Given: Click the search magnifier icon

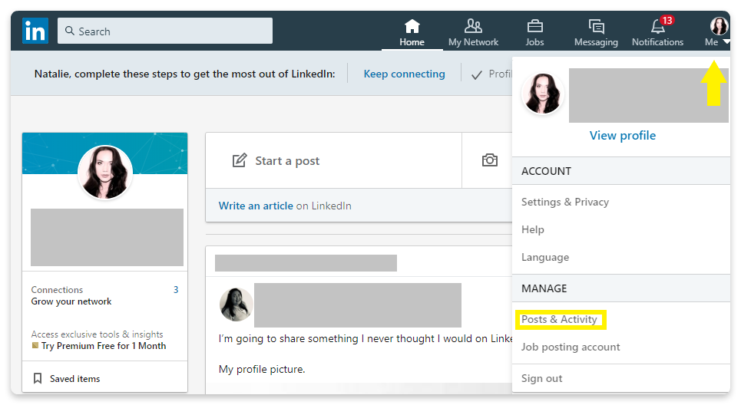Looking at the screenshot, I should coord(69,31).
